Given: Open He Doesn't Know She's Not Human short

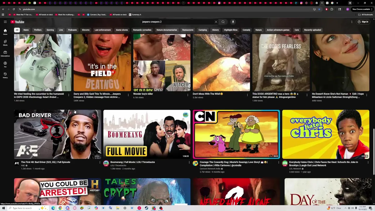Looking at the screenshot, I should pos(340,62).
